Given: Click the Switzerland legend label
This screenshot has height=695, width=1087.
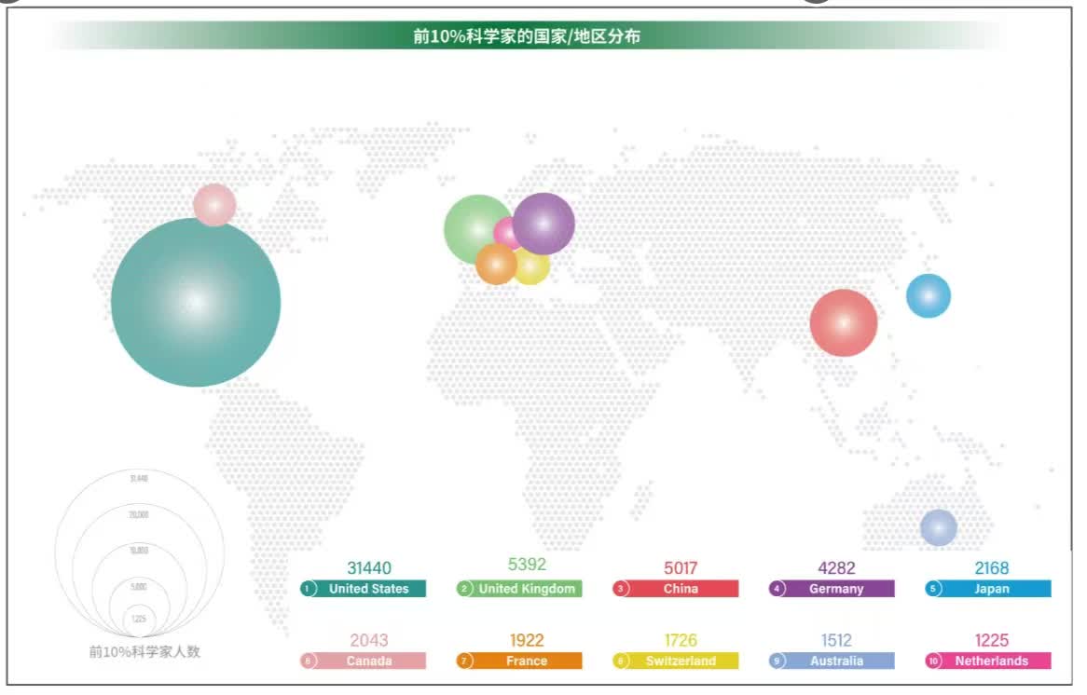Looking at the screenshot, I should [x=681, y=661].
